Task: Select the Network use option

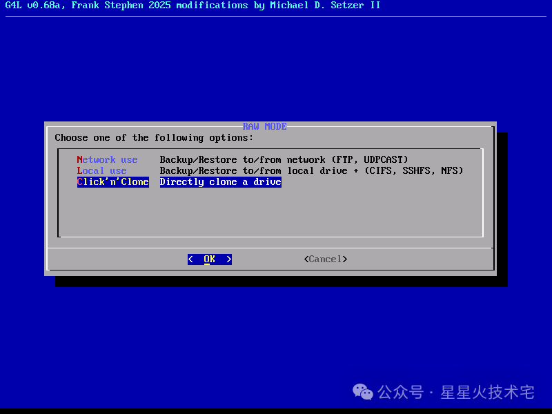Action: coord(107,160)
